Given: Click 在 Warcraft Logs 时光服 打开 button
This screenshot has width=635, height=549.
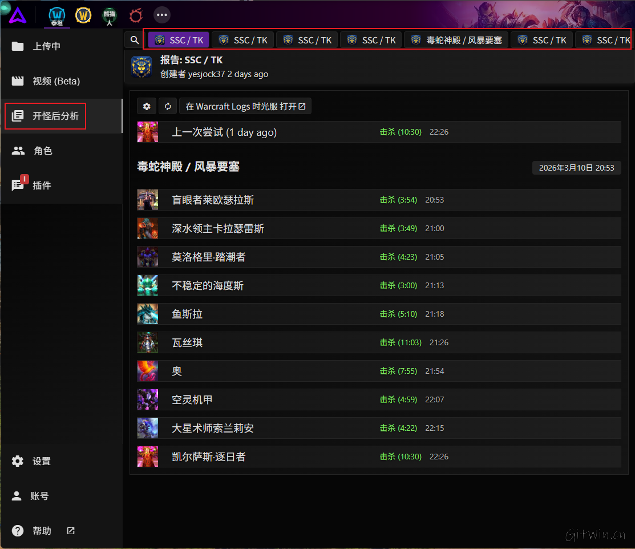Looking at the screenshot, I should (x=245, y=106).
